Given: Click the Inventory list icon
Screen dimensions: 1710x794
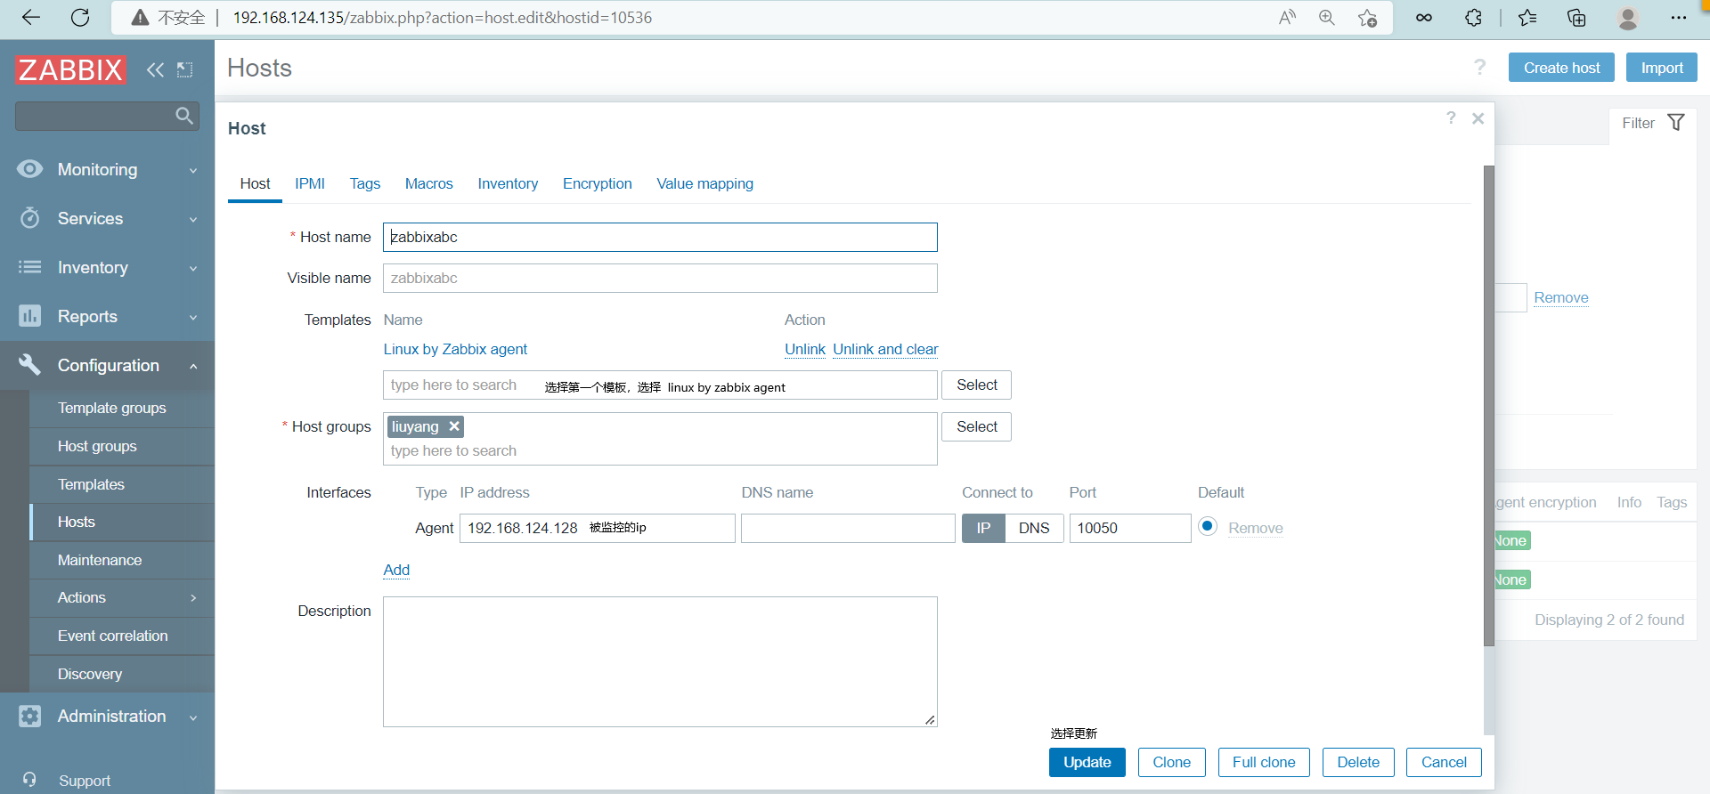Looking at the screenshot, I should click(x=29, y=267).
